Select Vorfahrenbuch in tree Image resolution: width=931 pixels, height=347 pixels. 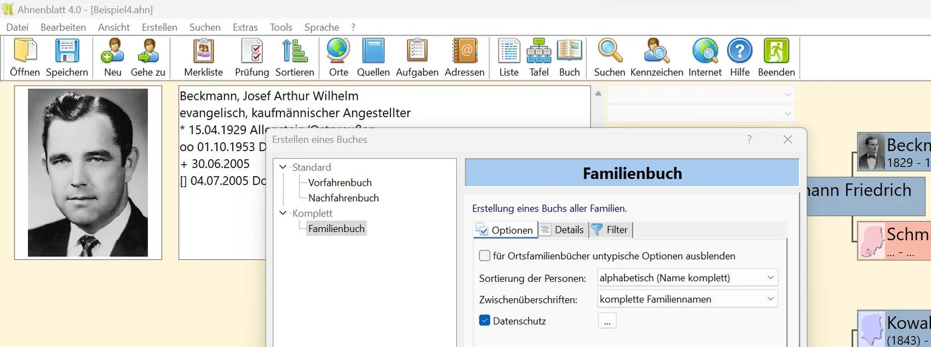click(x=340, y=183)
